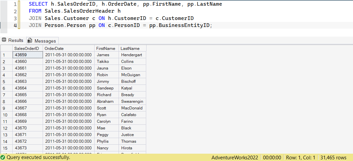This screenshot has height=161, width=353.
Task: Select cell with SalesOrderID 43663
Action: coord(28,81)
